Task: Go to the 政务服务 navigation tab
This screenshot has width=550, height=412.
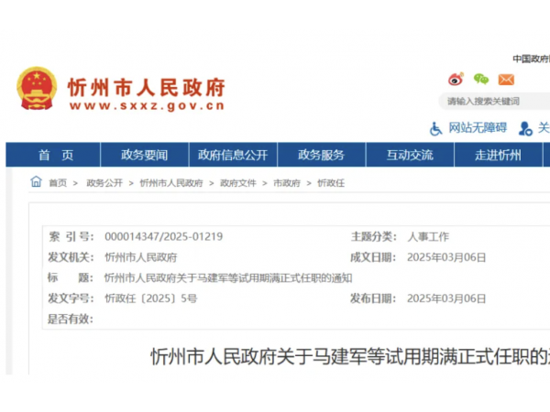Action: 322,155
